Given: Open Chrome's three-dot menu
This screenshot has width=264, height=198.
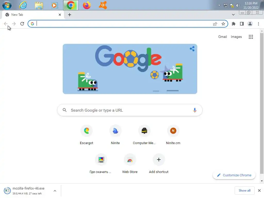Looking at the screenshot, I should (x=258, y=24).
